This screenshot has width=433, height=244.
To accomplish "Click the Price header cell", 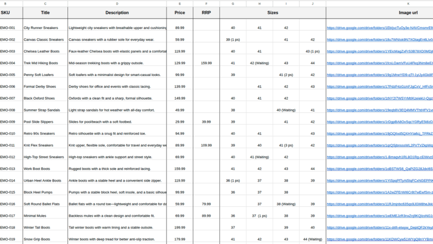I will coord(180,13).
